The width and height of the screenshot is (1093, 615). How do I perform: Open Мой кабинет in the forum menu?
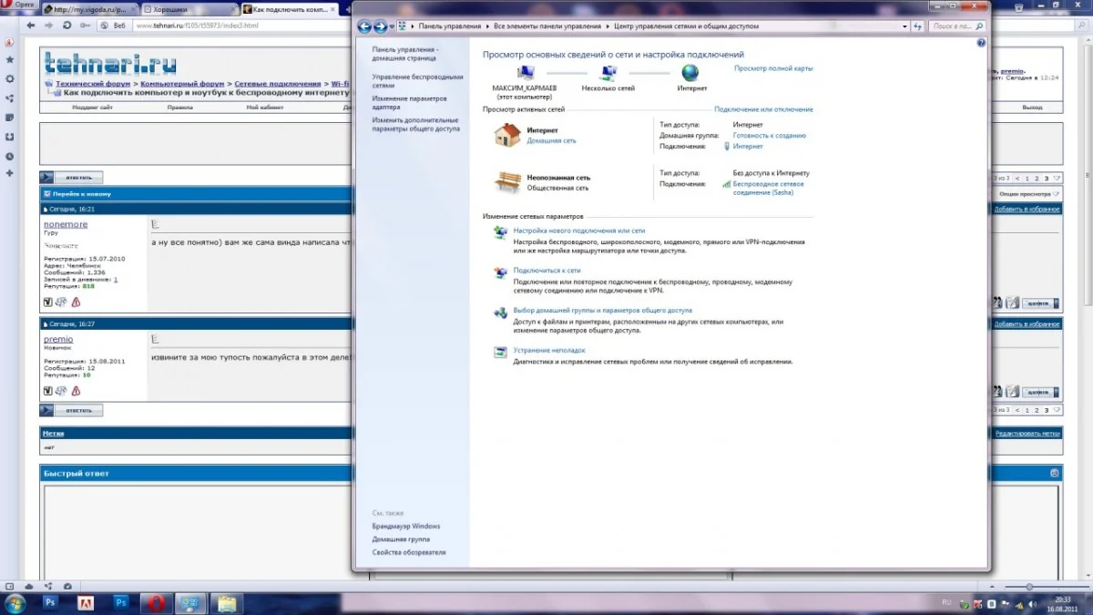click(x=264, y=108)
